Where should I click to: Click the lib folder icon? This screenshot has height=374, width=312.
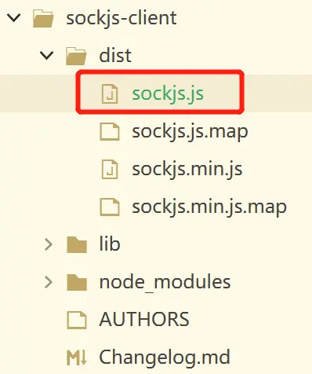pos(77,244)
